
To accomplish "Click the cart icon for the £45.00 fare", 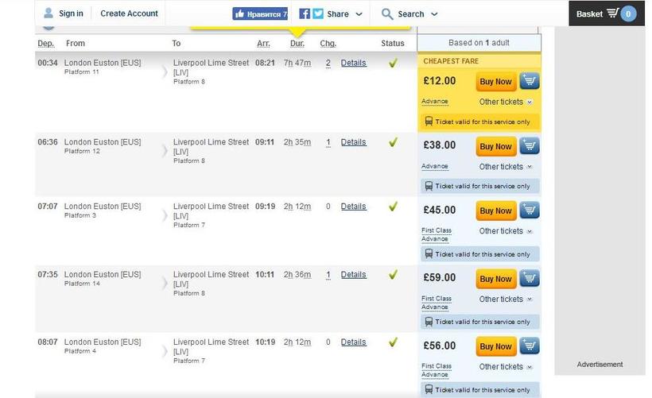I will [x=530, y=211].
